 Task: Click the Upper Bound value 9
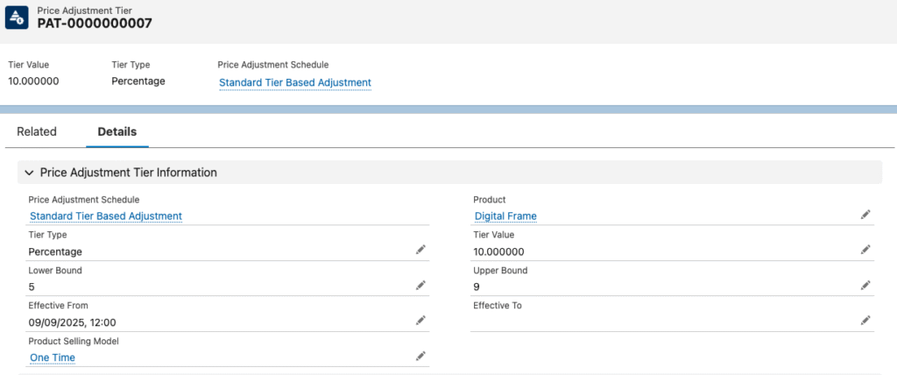click(x=477, y=287)
